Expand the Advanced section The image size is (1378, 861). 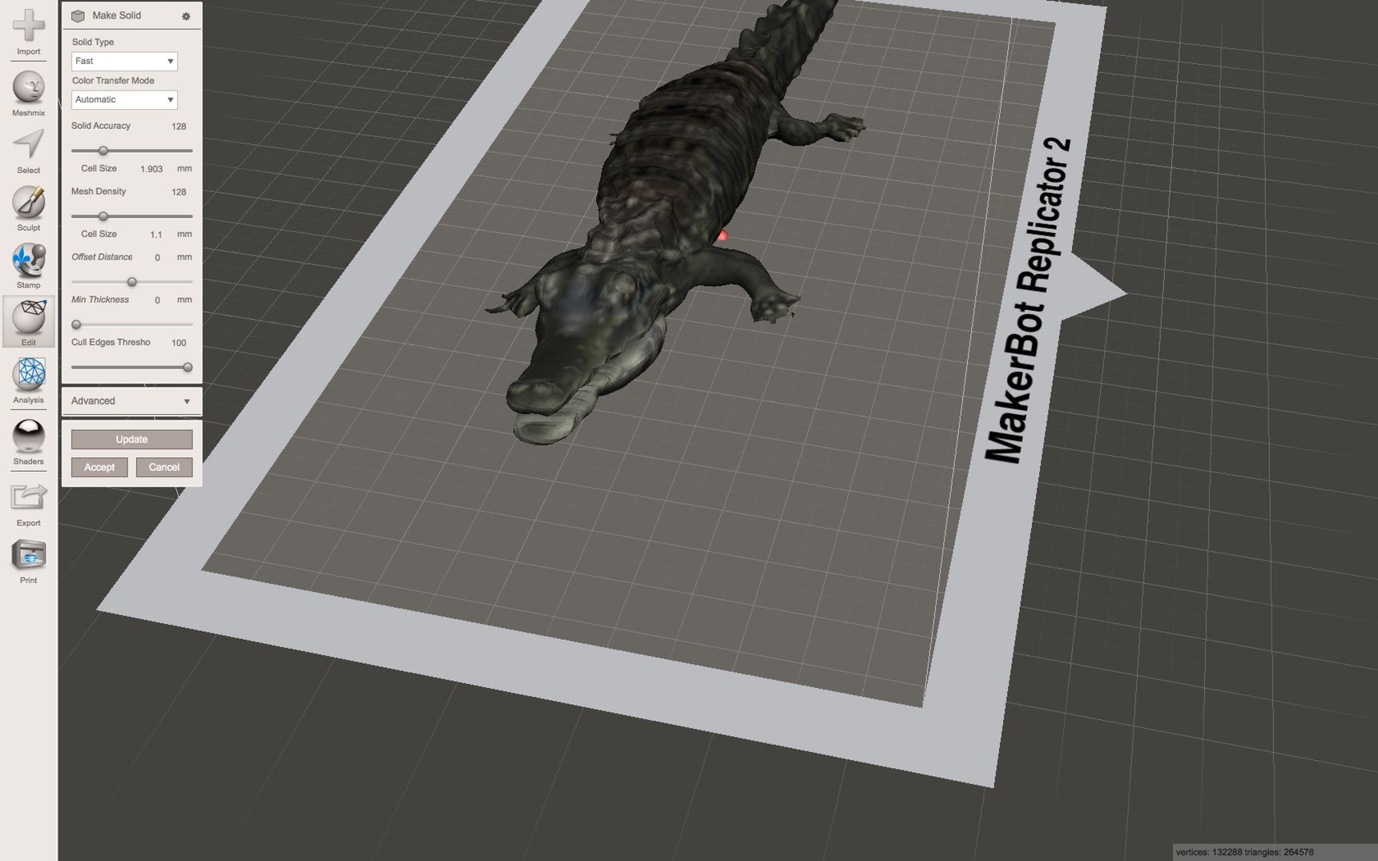tap(131, 401)
